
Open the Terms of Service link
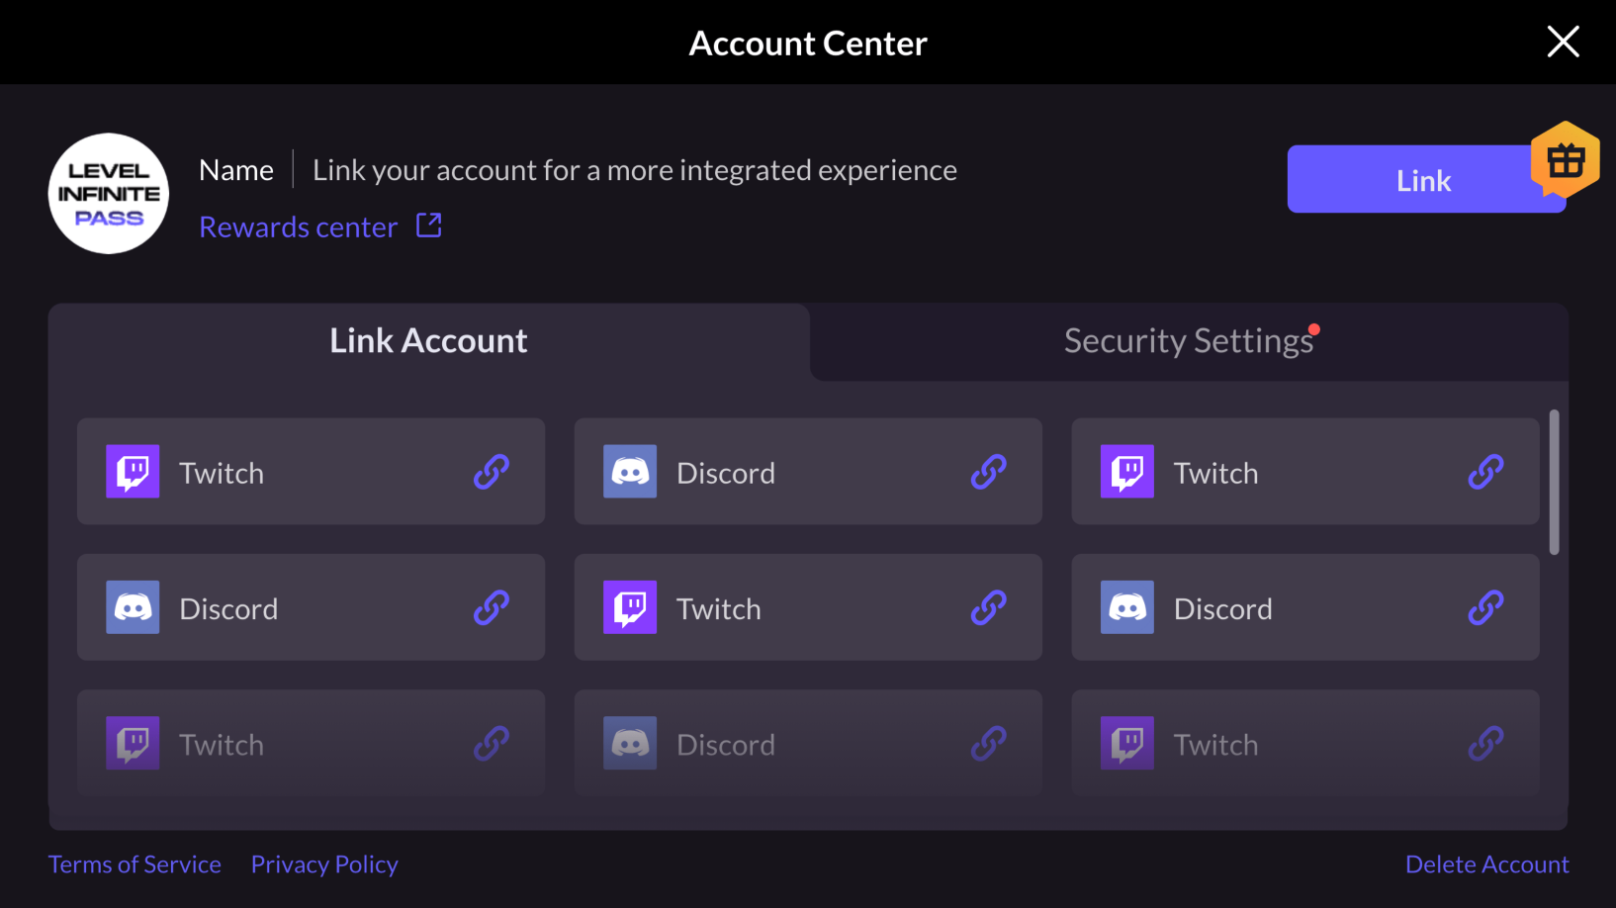(x=135, y=864)
